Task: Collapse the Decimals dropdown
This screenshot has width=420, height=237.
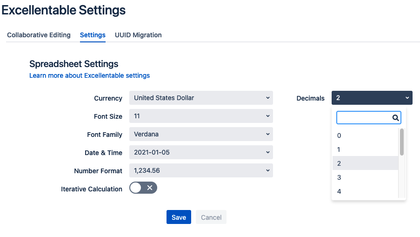Action: (x=372, y=98)
